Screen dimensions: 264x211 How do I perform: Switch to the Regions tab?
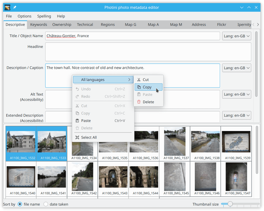[x=108, y=25]
